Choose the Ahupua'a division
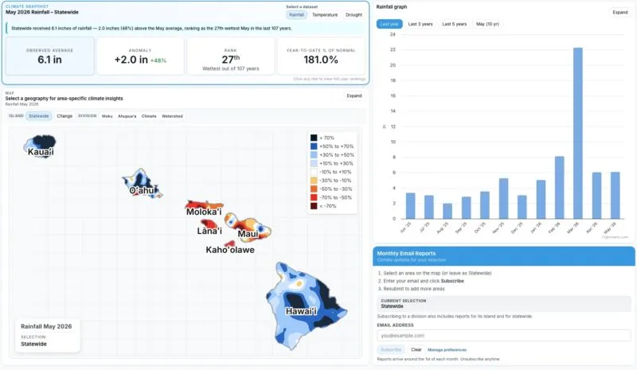This screenshot has width=637, height=370. 127,116
